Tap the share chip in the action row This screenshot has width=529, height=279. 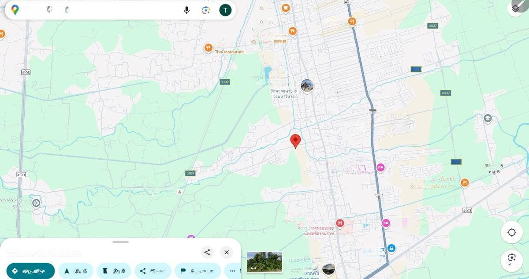(153, 271)
